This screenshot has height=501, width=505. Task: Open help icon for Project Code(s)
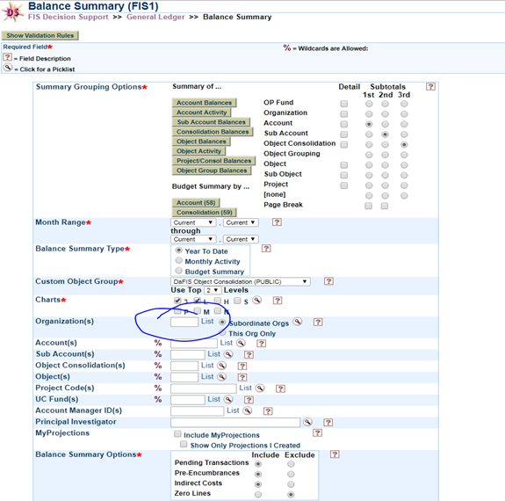click(x=280, y=388)
